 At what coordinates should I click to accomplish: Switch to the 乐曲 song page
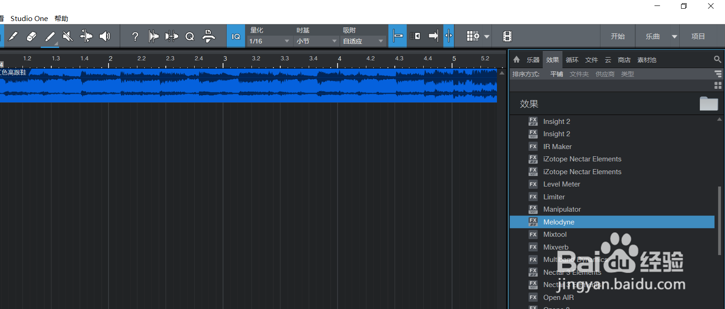(653, 36)
